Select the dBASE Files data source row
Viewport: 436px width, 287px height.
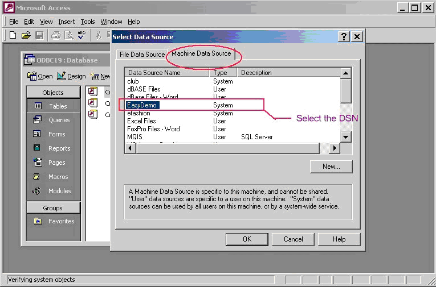(x=233, y=89)
